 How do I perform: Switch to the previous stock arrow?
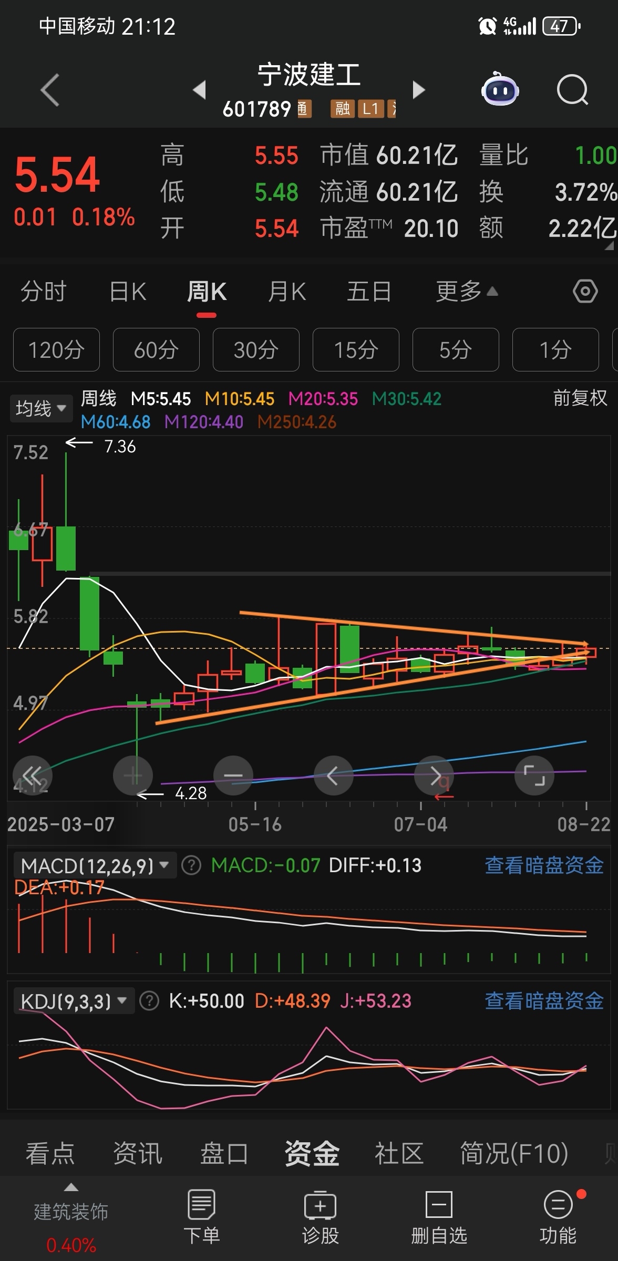199,90
